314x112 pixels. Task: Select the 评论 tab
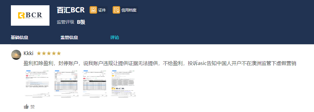coord(115,37)
